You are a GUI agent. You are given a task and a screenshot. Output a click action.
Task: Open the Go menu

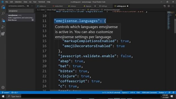[30, 2]
